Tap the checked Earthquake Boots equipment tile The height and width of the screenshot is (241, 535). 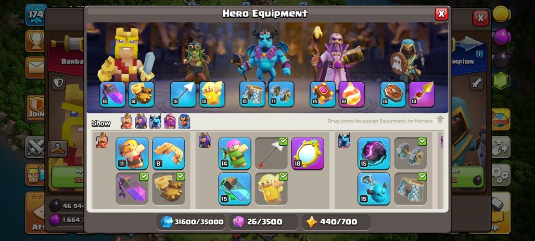pyautogui.click(x=169, y=189)
